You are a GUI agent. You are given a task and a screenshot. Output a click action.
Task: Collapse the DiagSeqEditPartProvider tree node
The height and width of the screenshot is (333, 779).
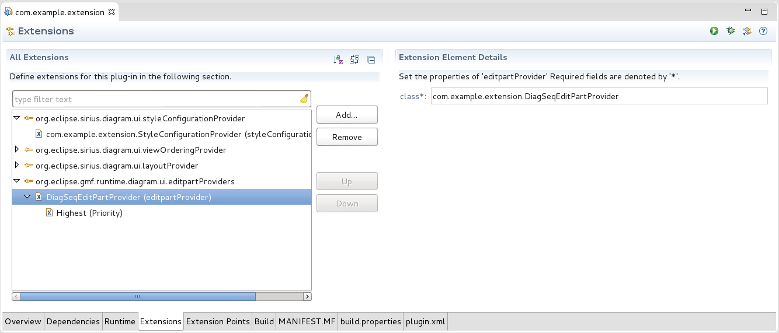(27, 197)
